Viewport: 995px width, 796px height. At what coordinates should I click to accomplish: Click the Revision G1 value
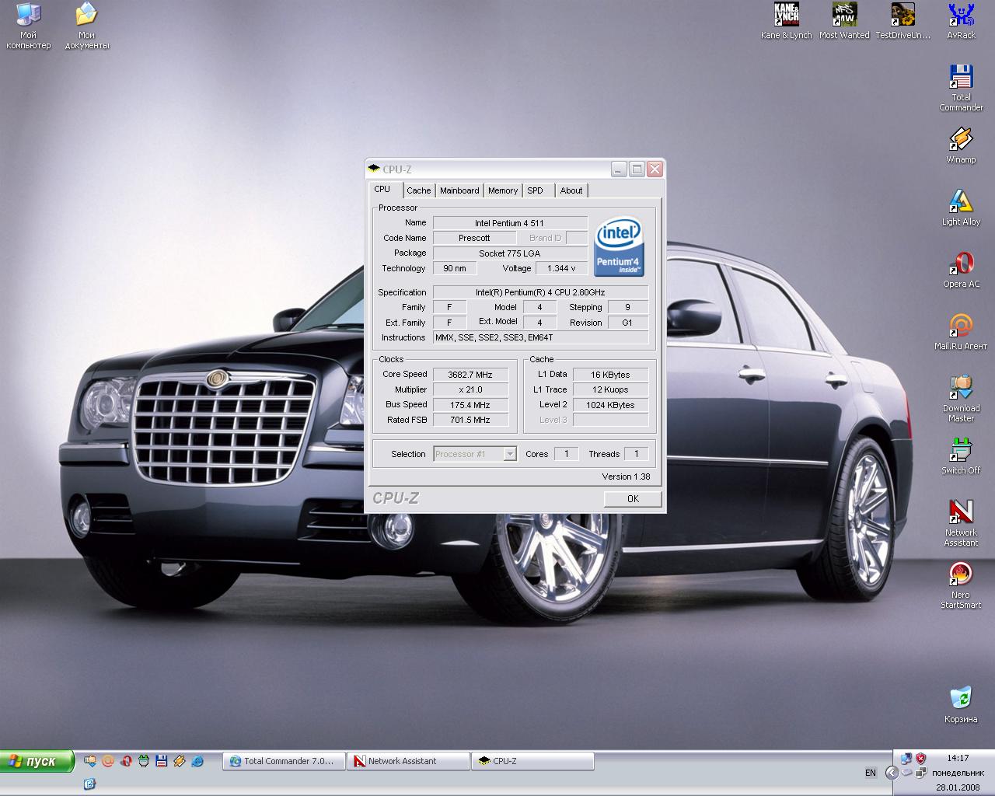click(x=627, y=323)
